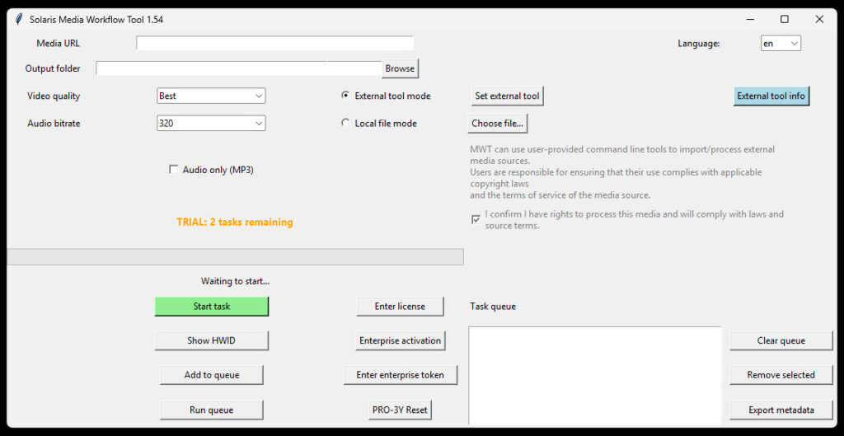This screenshot has width=844, height=436.
Task: Click Browse for output folder
Action: [x=400, y=68]
